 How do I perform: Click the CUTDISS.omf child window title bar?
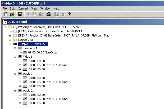point(83,22)
